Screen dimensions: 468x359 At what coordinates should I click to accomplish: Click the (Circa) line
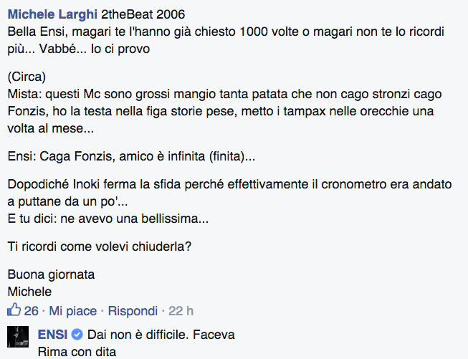click(27, 77)
